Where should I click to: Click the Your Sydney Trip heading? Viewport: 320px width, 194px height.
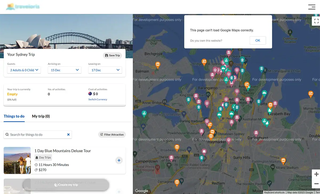tap(21, 55)
